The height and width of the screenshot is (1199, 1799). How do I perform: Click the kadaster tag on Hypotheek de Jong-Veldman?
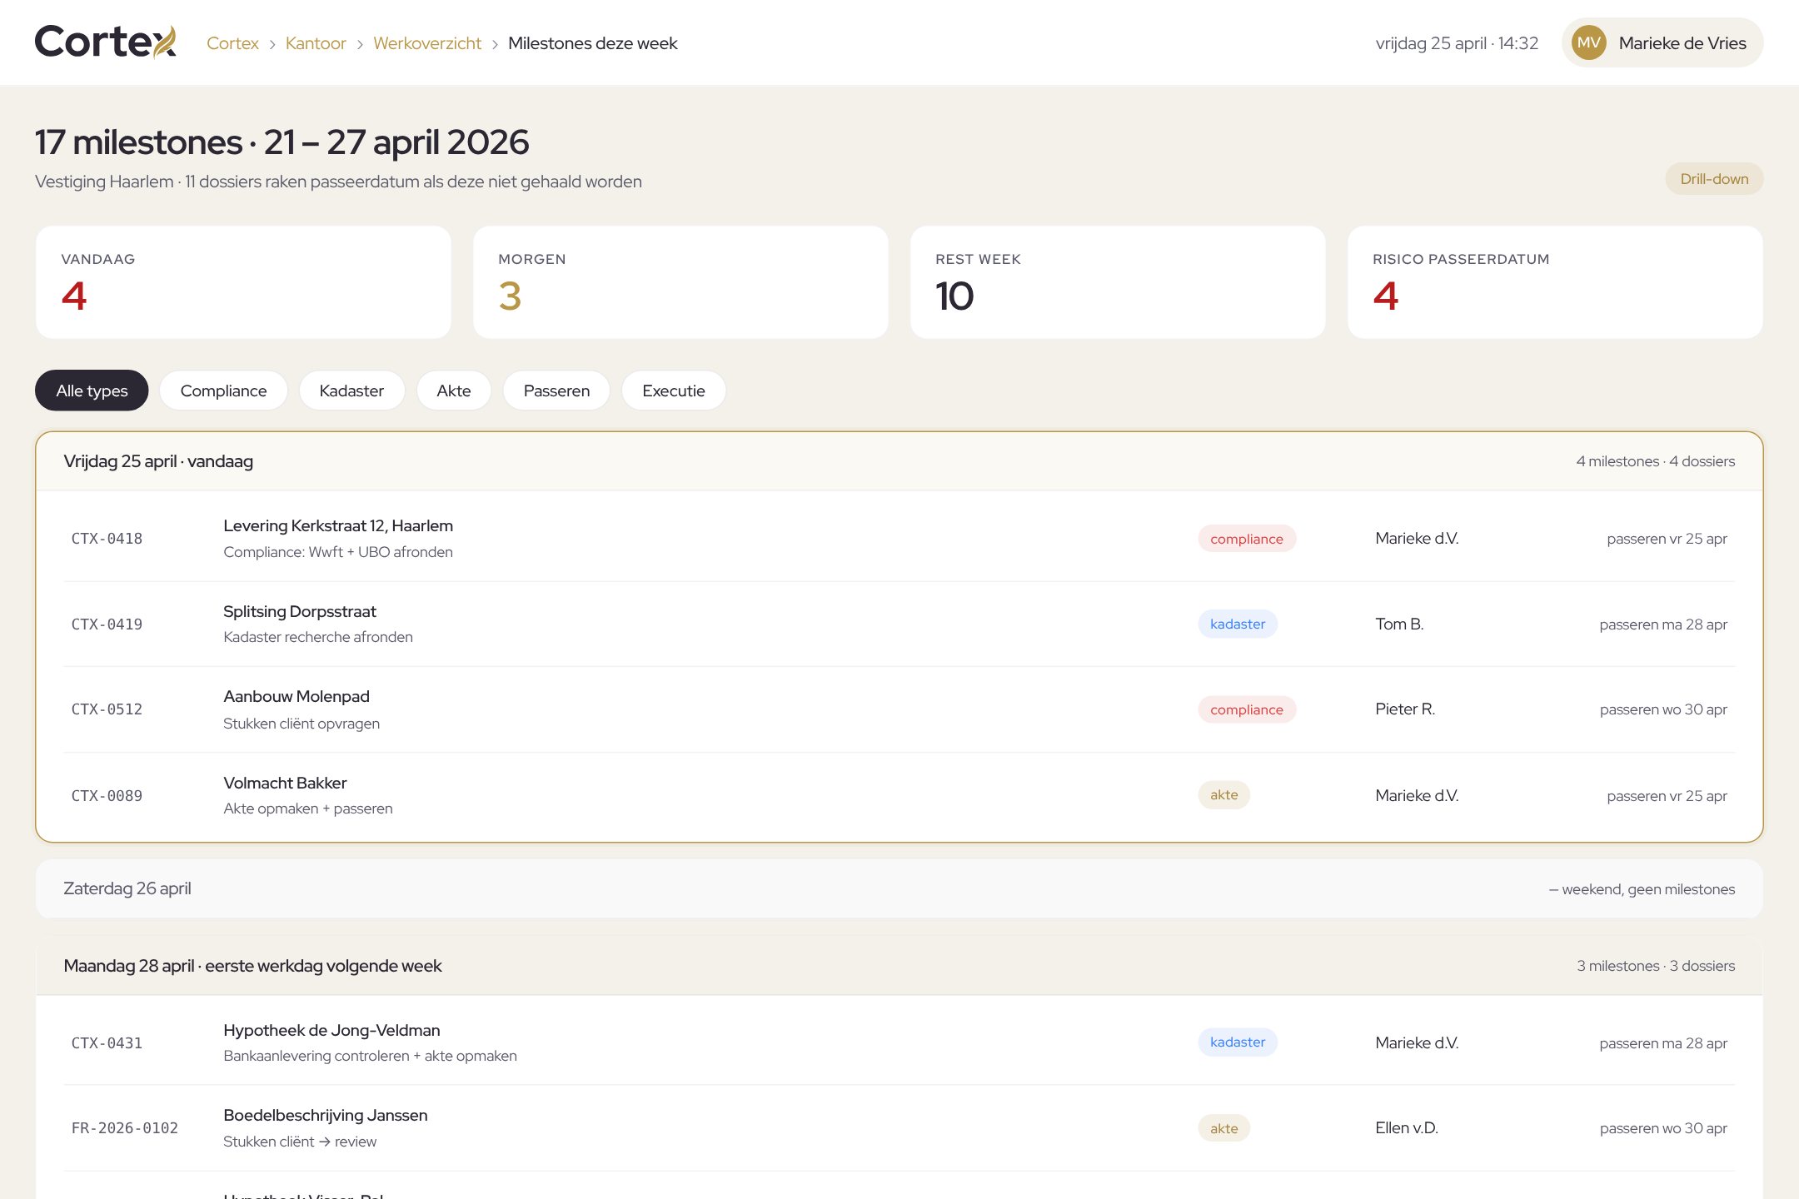[x=1238, y=1042]
